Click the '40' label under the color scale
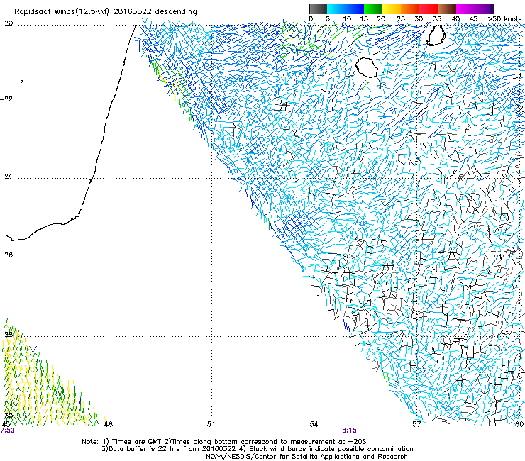 [455, 19]
